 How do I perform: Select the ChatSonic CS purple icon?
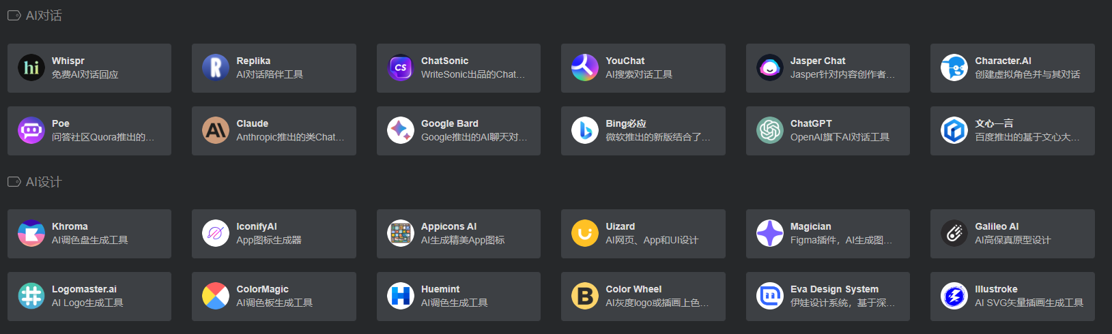[401, 68]
